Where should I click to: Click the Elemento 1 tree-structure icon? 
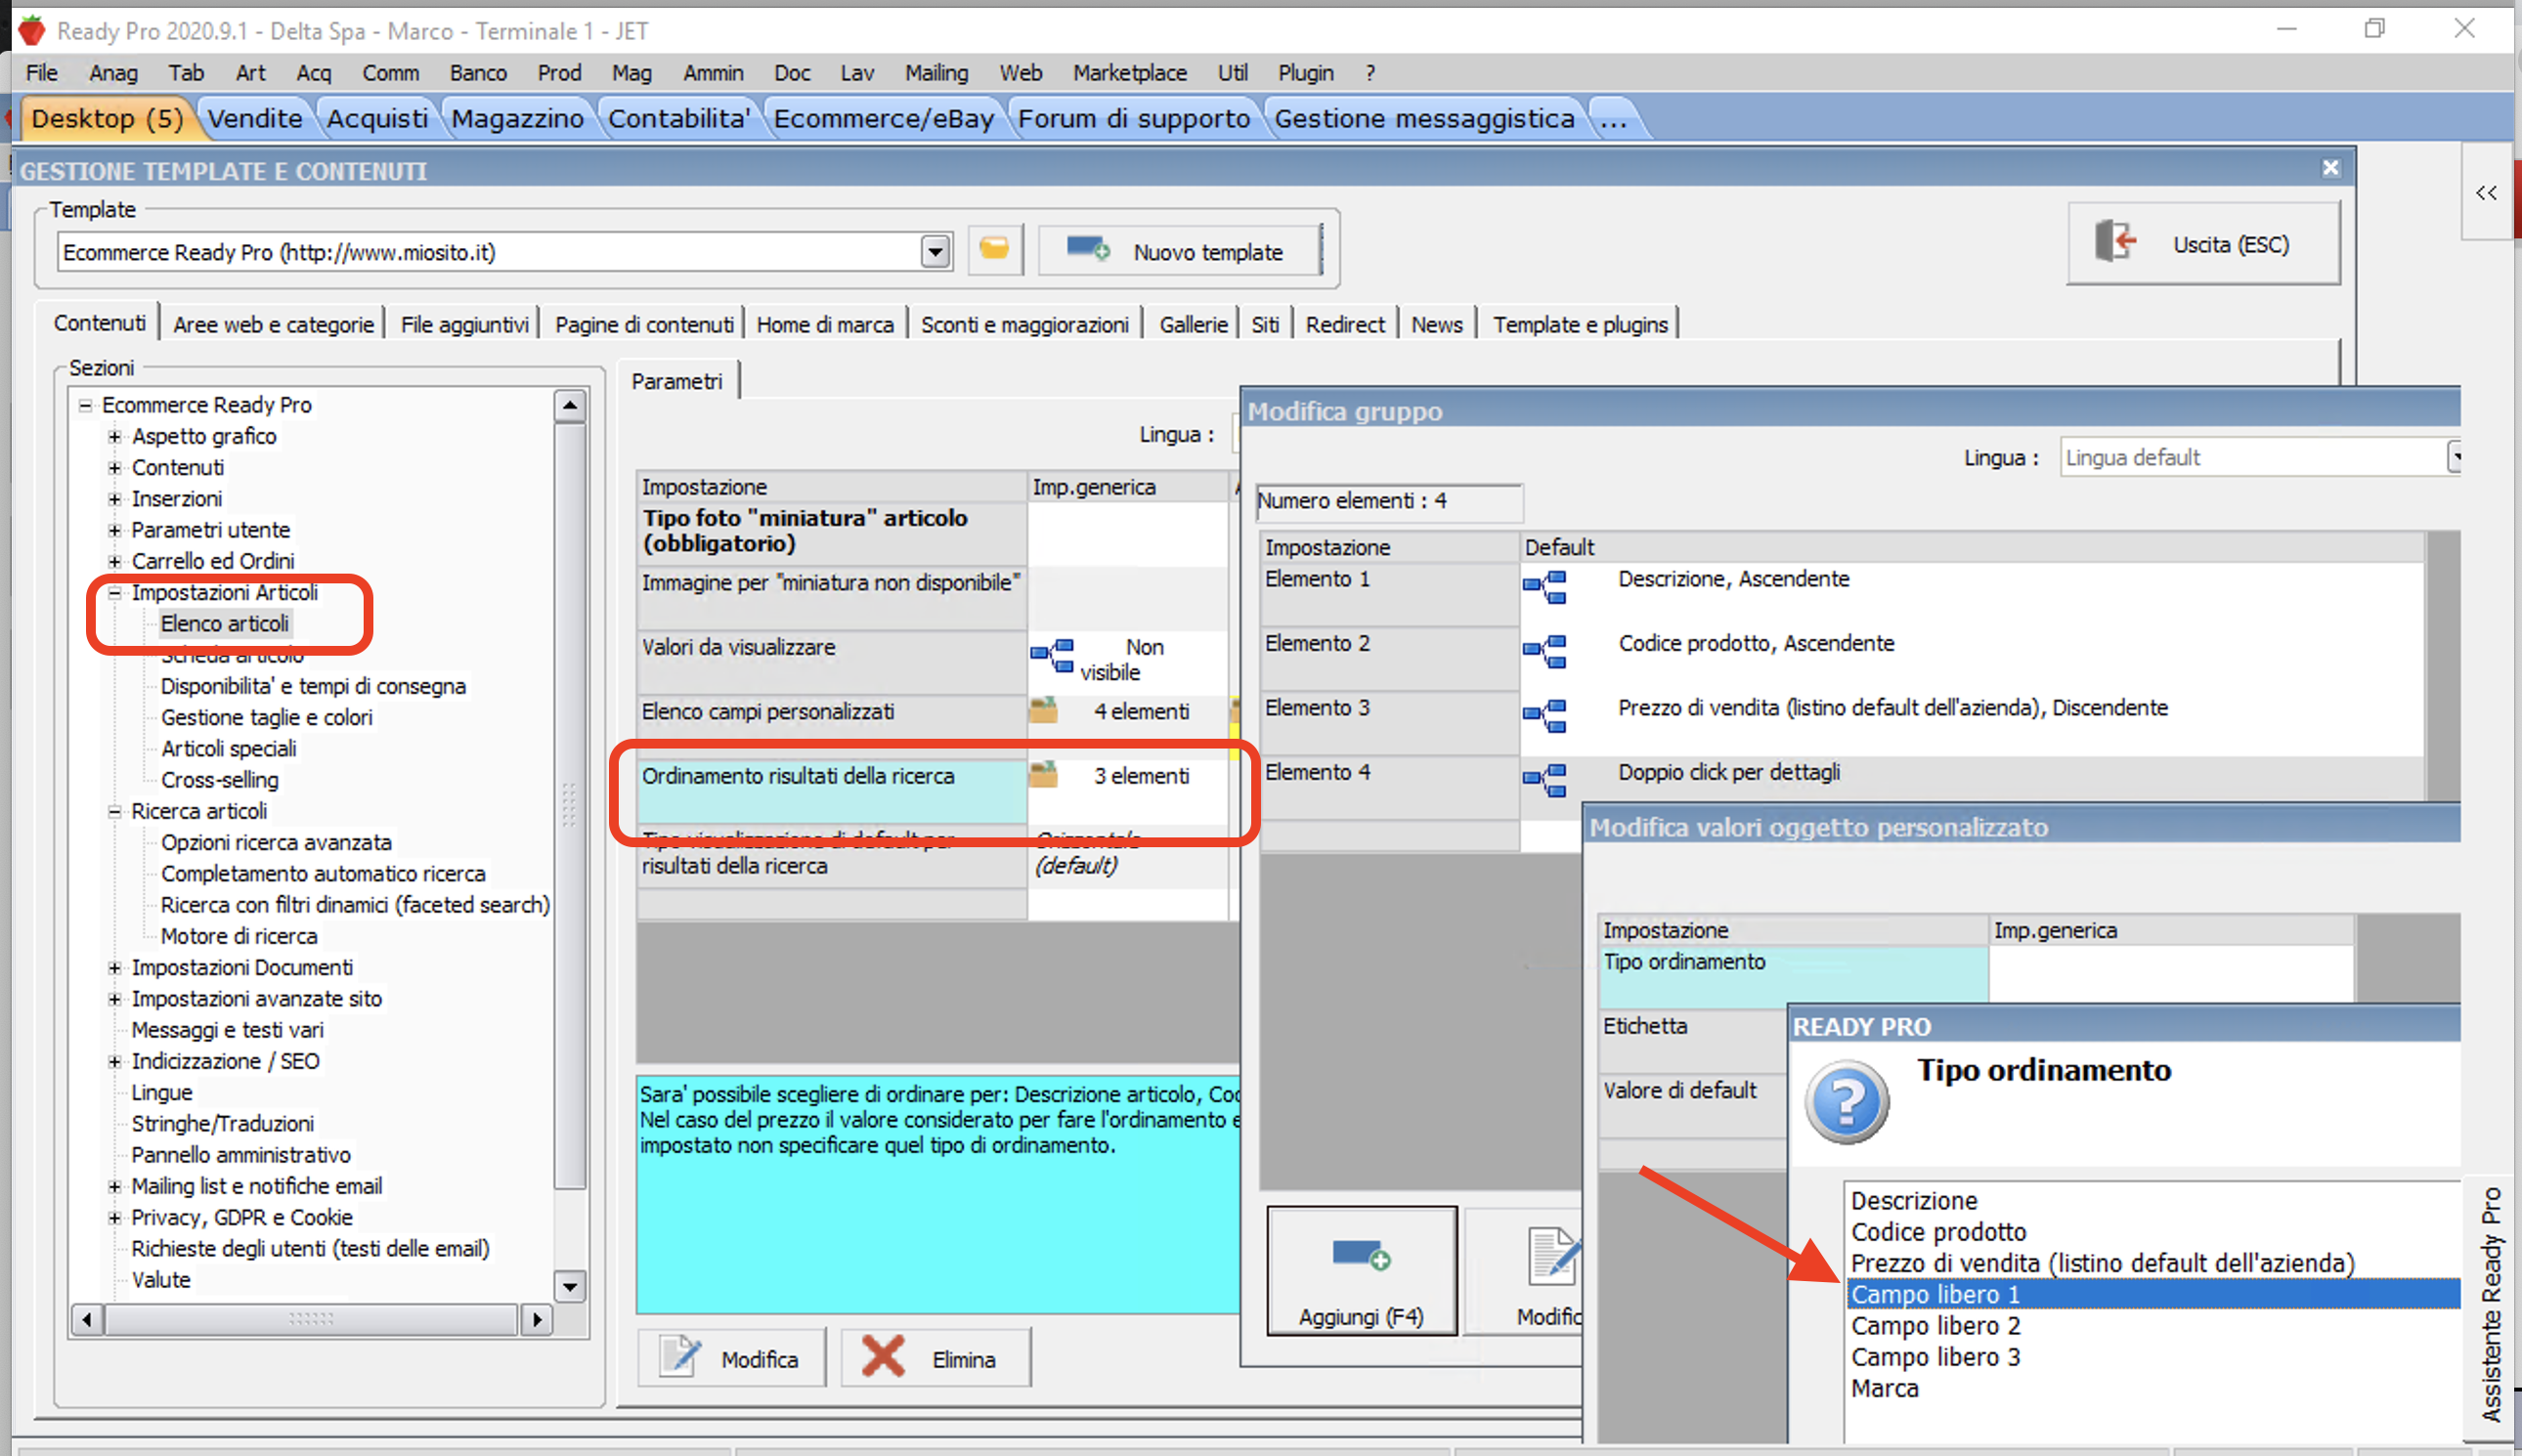pyautogui.click(x=1544, y=587)
